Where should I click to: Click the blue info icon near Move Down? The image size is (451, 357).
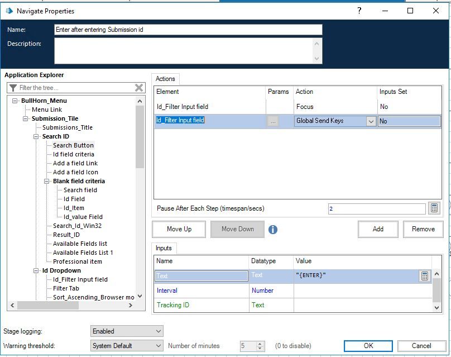[273, 230]
